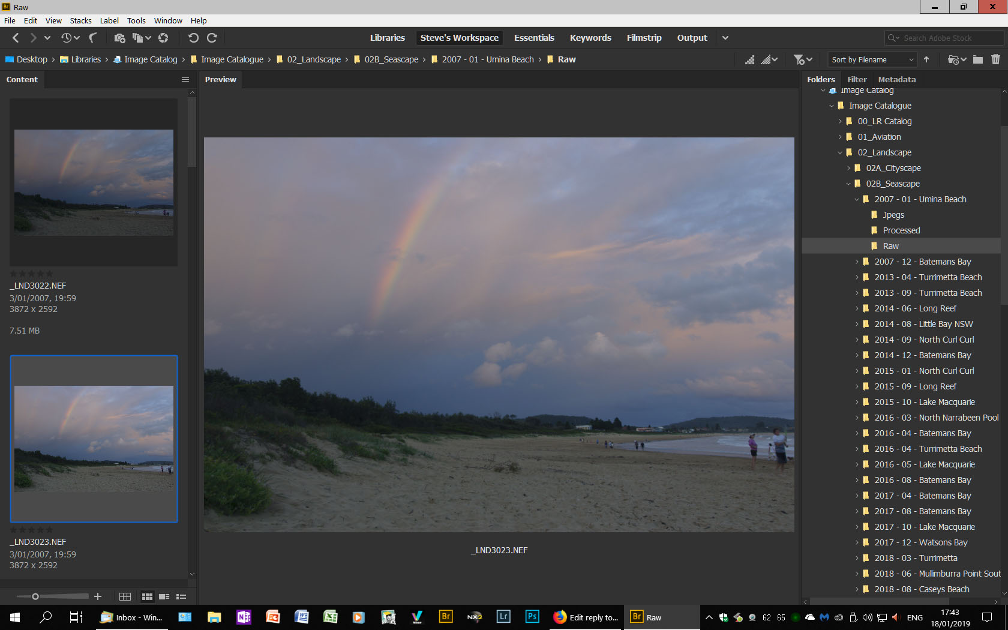
Task: Open recent folder icon menu
Action: [x=953, y=59]
